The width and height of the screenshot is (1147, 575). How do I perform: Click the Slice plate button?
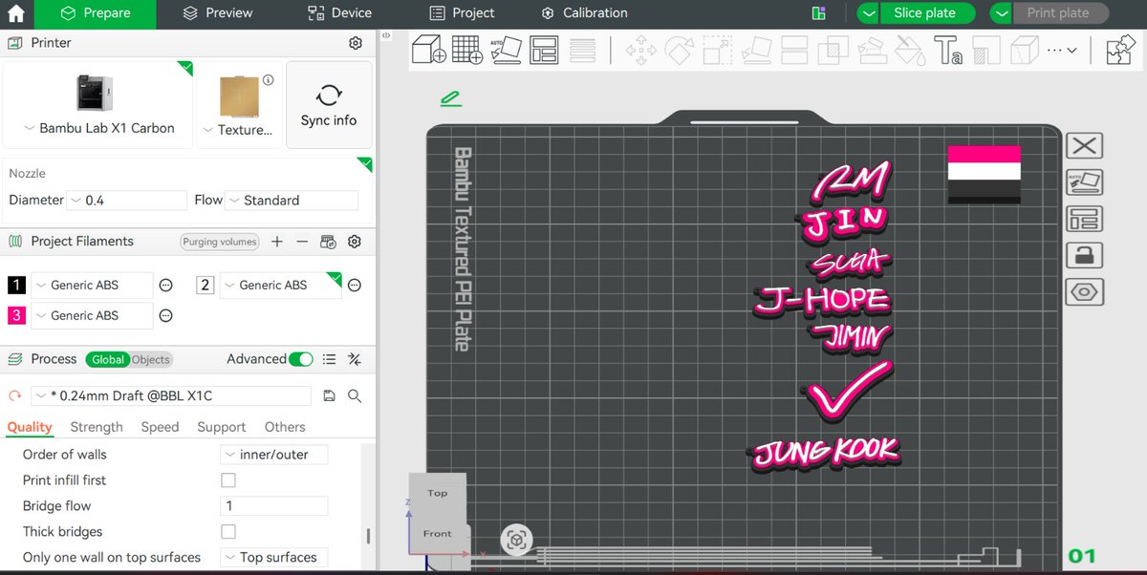pos(925,13)
